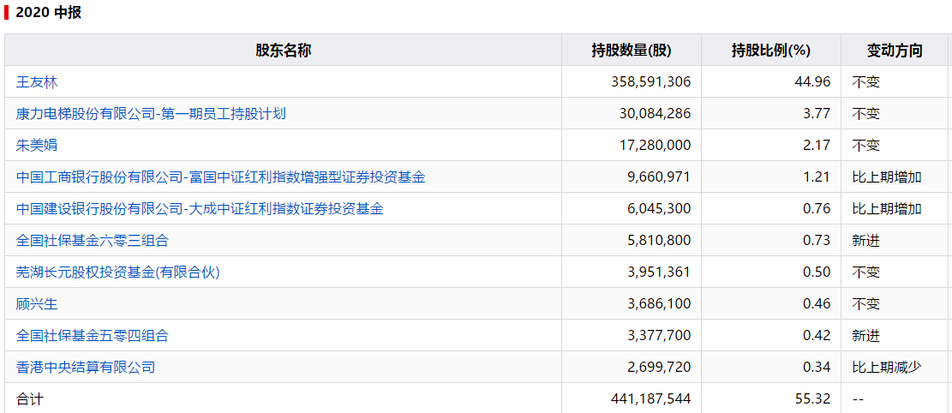Click the 持股比例(%) column header
Screen dimensions: 952x413
[x=771, y=51]
